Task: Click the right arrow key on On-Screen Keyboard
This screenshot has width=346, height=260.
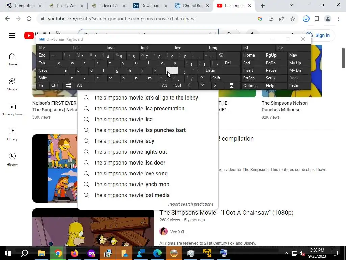Action: pyautogui.click(x=214, y=85)
